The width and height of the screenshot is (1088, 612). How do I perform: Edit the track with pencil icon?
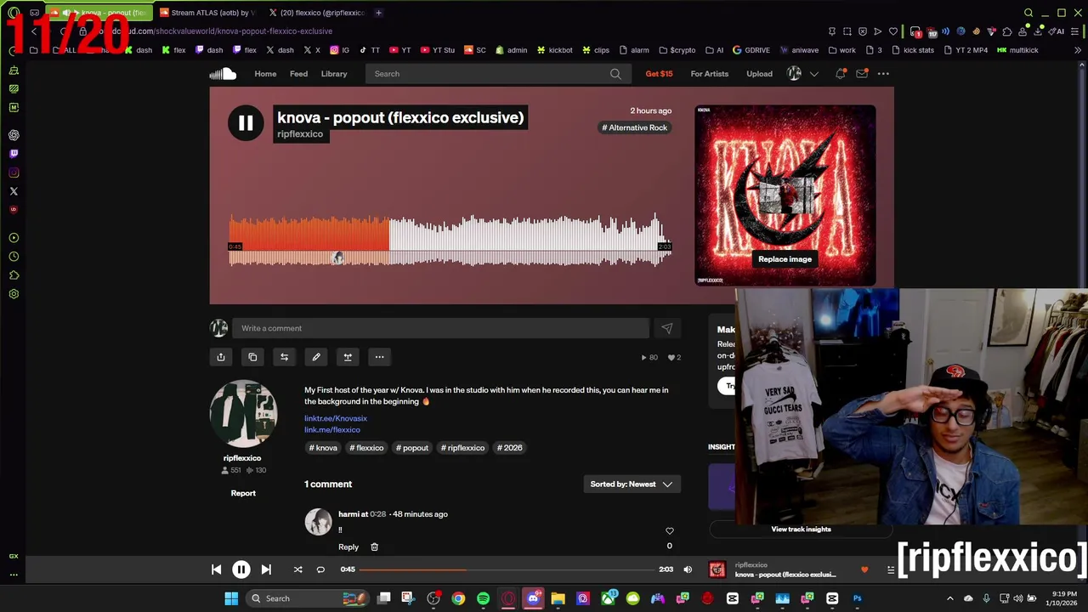[316, 357]
